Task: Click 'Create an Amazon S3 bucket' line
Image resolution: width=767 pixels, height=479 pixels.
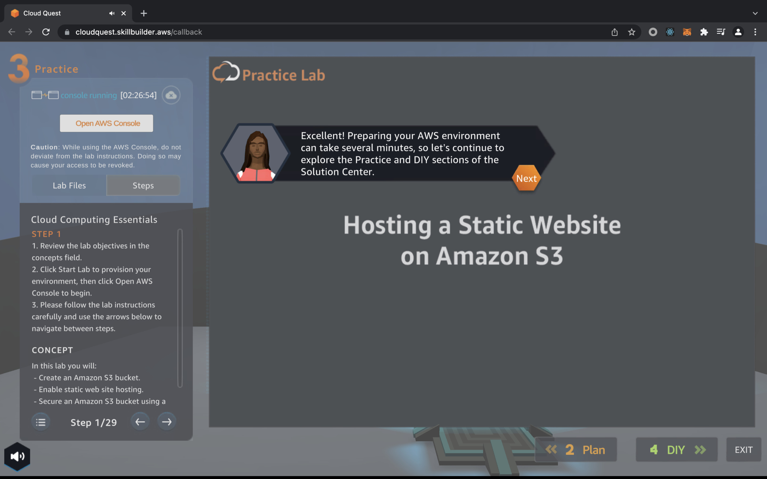Action: 87,378
